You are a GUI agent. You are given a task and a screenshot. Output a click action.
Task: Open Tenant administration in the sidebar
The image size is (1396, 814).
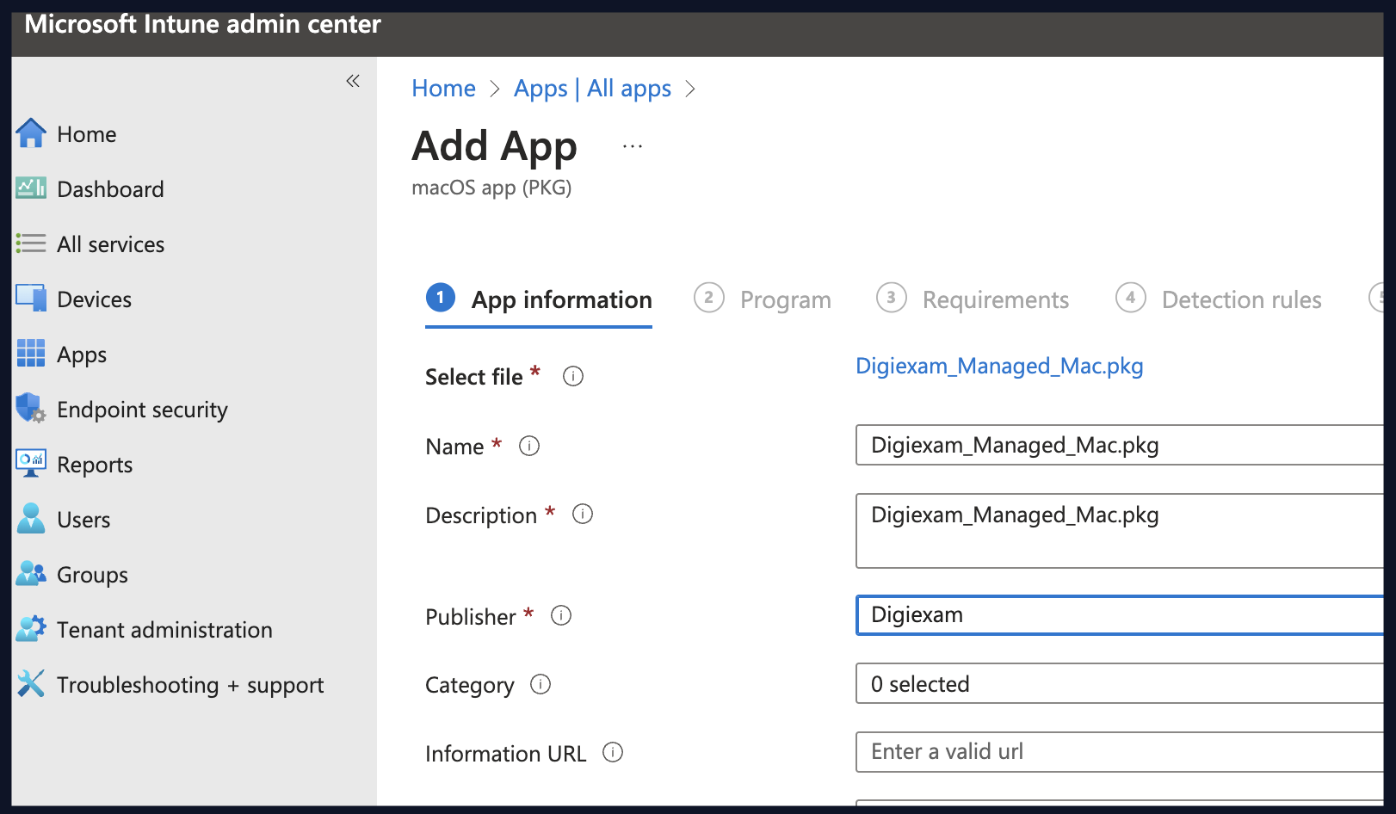164,630
